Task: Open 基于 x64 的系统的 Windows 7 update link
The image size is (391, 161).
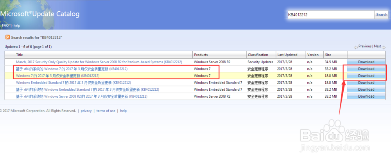Action: pyautogui.click(x=72, y=69)
